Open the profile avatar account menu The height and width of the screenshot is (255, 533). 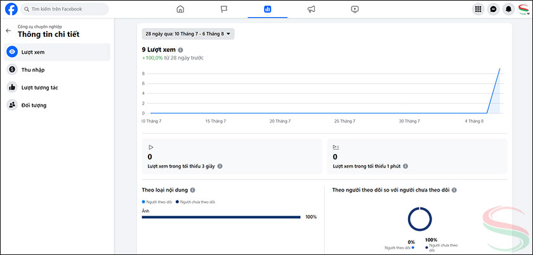(523, 10)
